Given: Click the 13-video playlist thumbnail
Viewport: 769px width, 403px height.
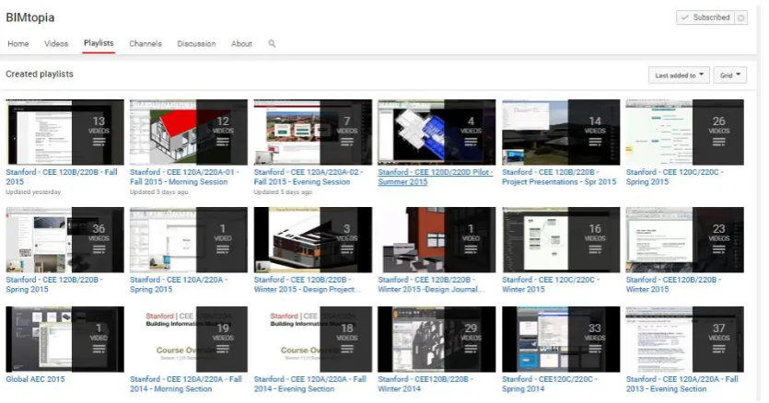Looking at the screenshot, I should point(64,132).
